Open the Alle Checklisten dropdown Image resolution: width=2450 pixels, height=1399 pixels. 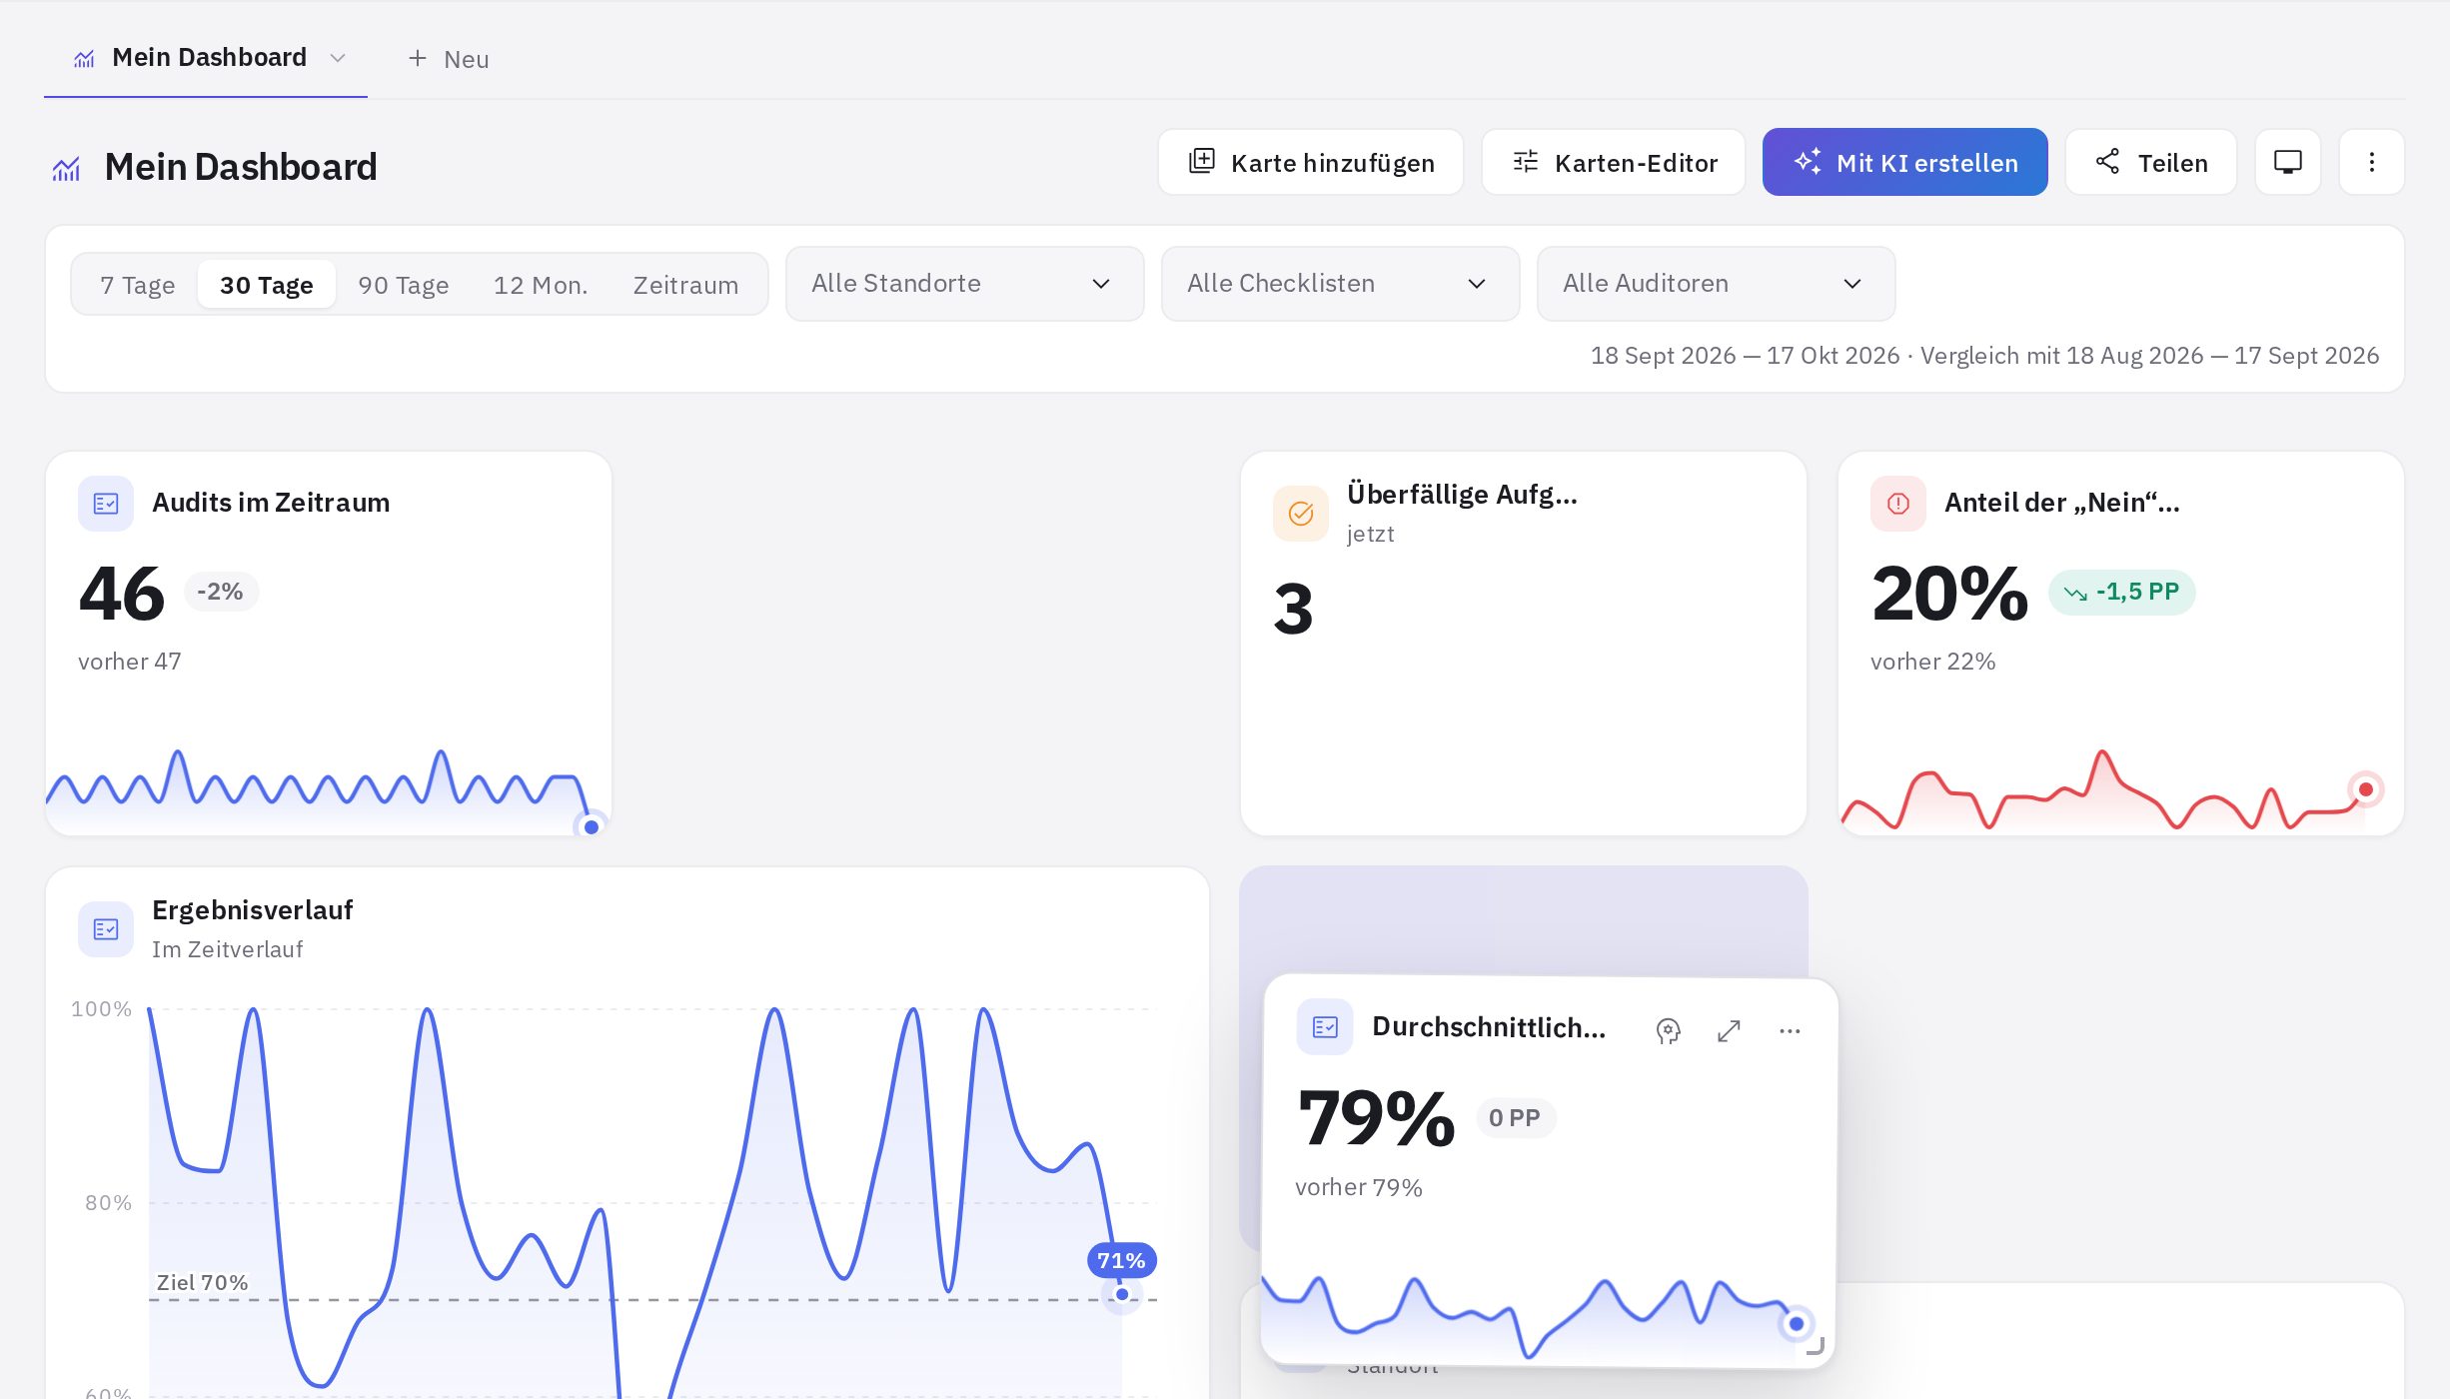(x=1340, y=284)
